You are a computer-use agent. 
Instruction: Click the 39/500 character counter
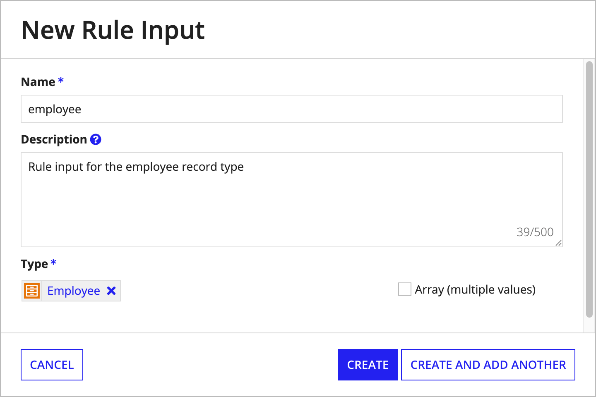point(535,232)
